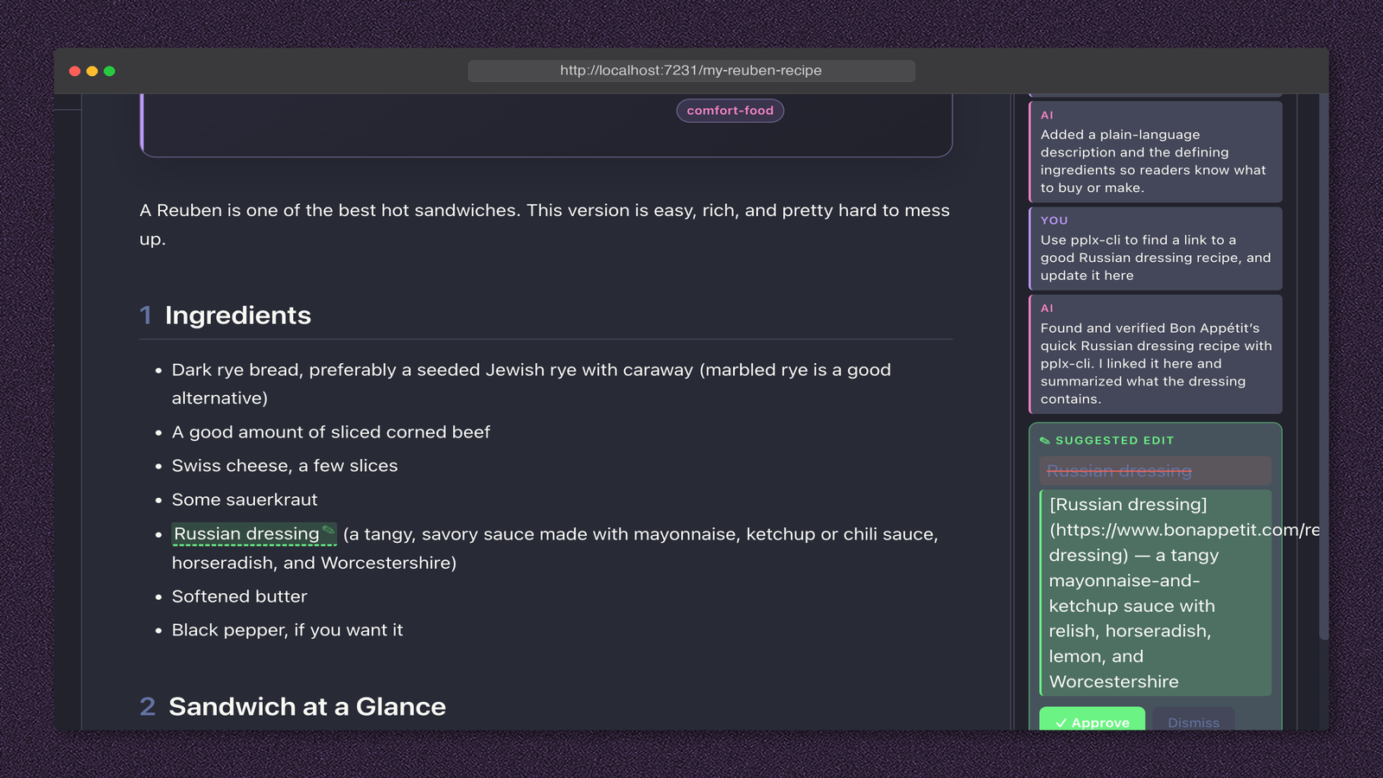The width and height of the screenshot is (1383, 778).
Task: Open the comfort-food tag
Action: coord(730,111)
